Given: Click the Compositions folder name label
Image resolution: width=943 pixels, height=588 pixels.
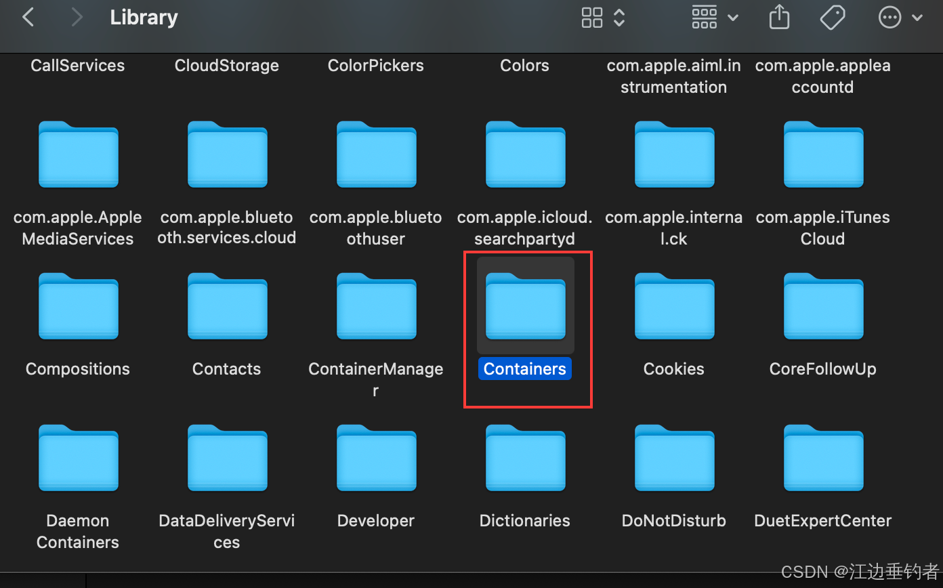Looking at the screenshot, I should pos(78,369).
